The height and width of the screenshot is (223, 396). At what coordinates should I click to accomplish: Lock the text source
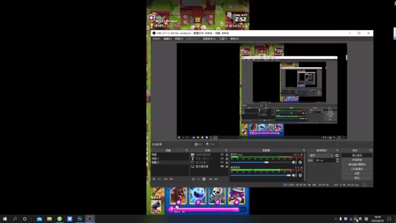[227, 159]
